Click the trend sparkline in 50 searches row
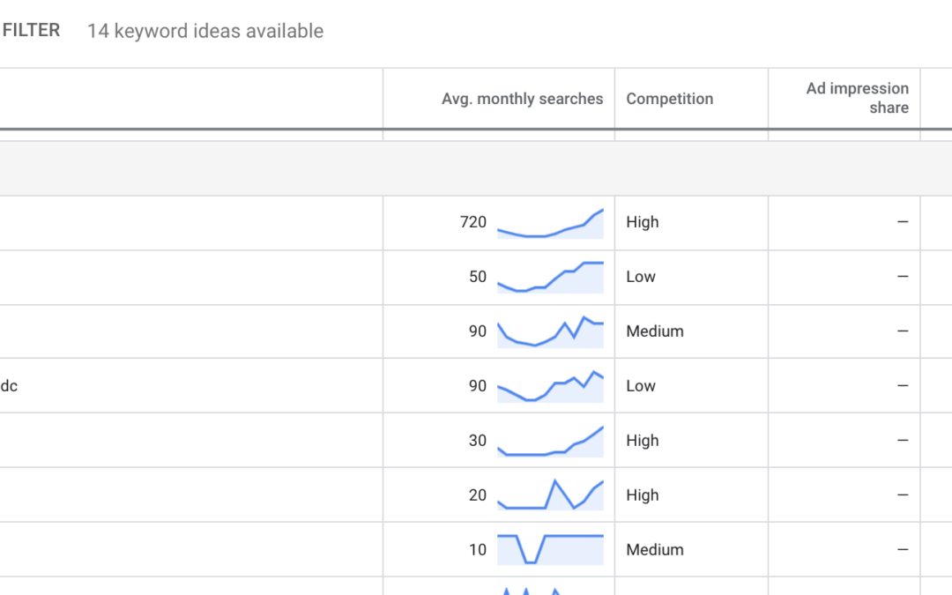 point(550,278)
